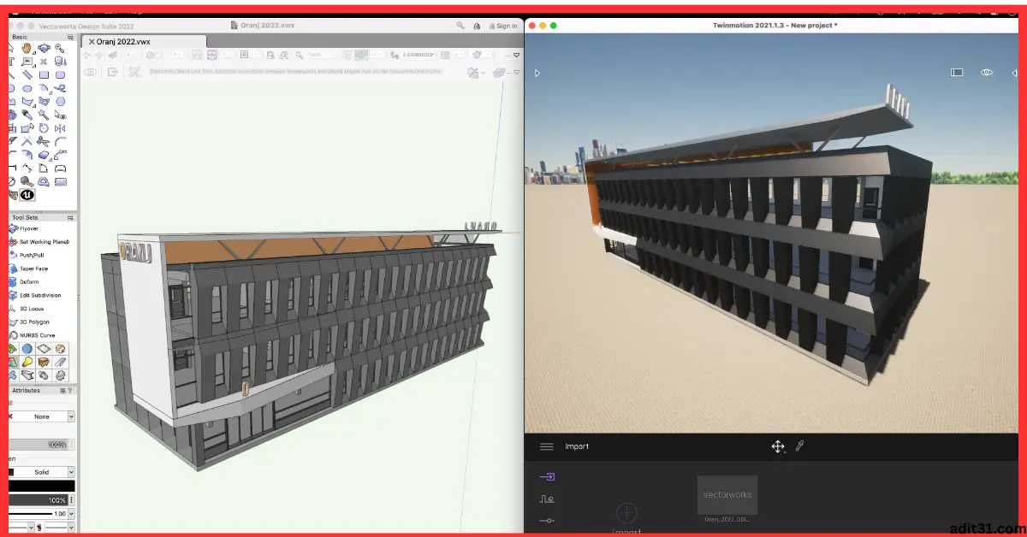Select the Magic Wand selection tool
This screenshot has height=537, width=1027.
[44, 115]
